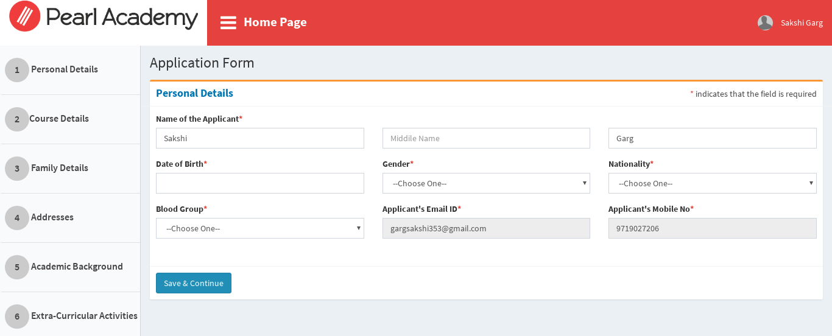
Task: Click step 1 circle for Personal Details
Action: (17, 70)
